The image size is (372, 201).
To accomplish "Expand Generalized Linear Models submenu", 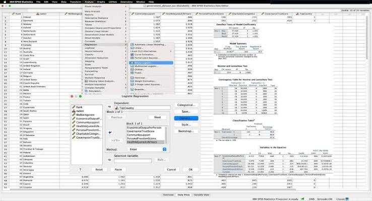I will (x=126, y=35).
